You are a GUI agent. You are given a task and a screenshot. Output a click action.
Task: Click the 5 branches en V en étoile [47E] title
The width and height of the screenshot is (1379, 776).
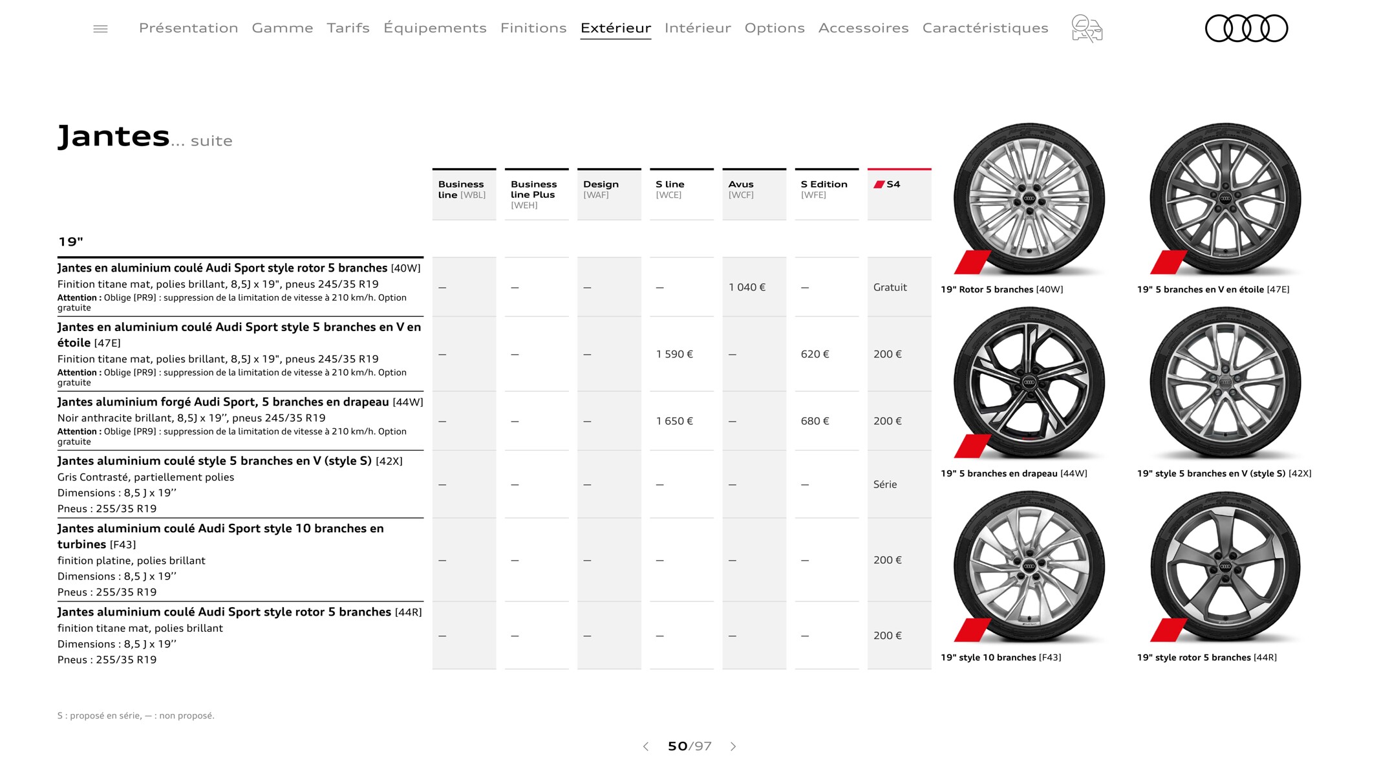pos(239,334)
